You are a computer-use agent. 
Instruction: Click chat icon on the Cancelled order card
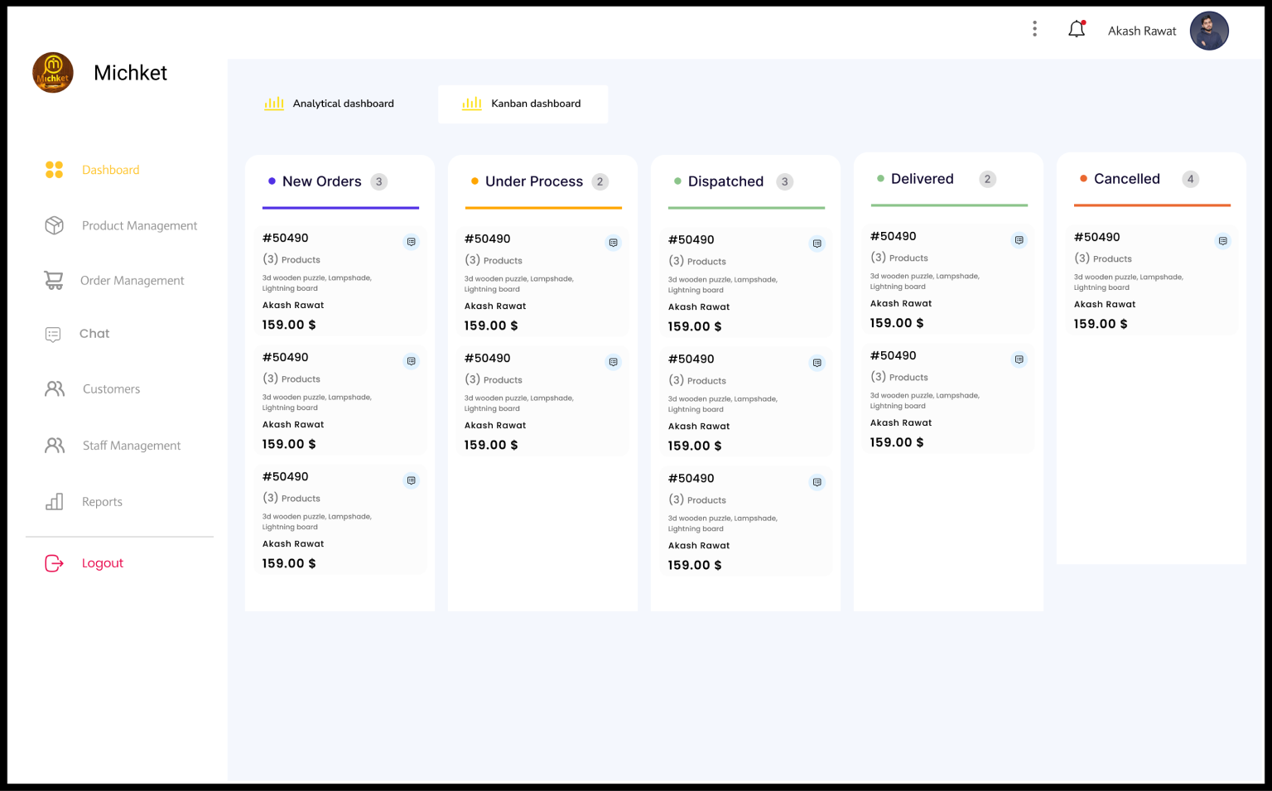tap(1222, 241)
